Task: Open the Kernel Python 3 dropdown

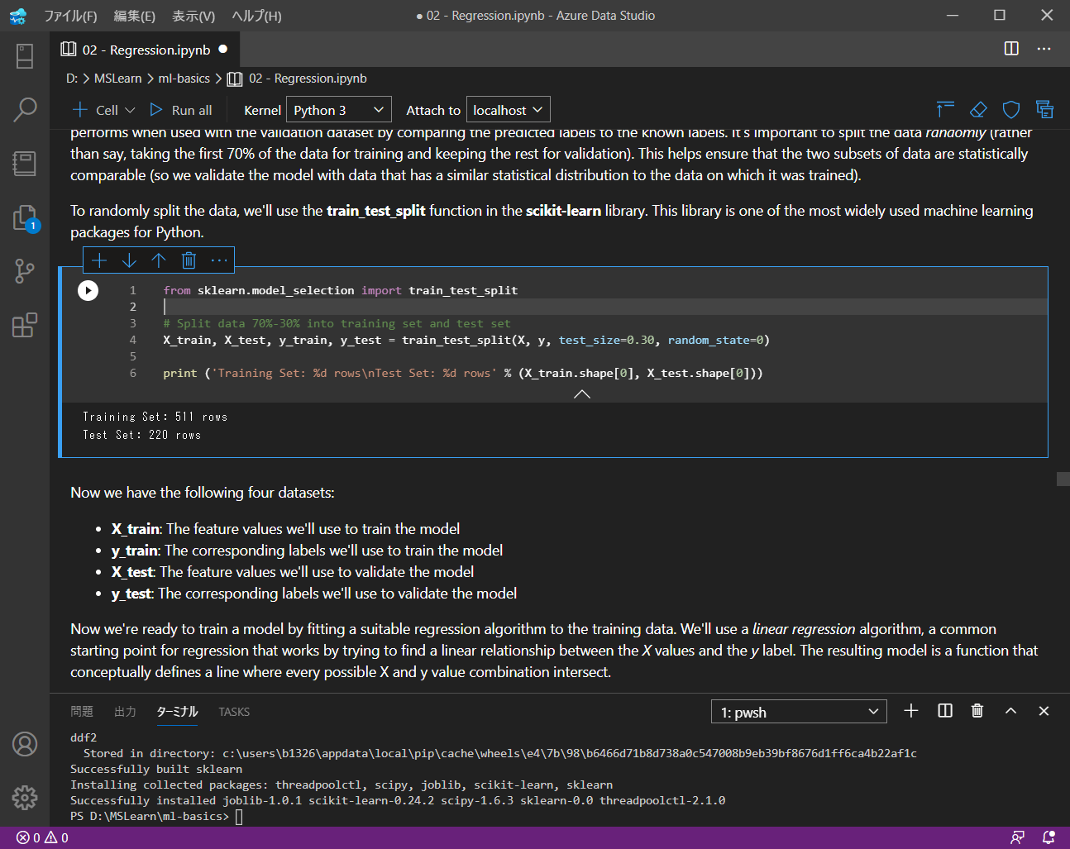Action: click(x=339, y=110)
